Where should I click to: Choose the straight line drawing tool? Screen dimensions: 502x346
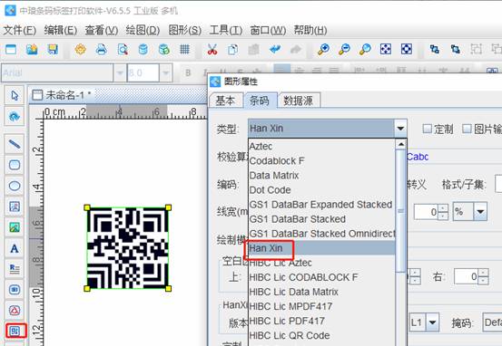click(15, 144)
